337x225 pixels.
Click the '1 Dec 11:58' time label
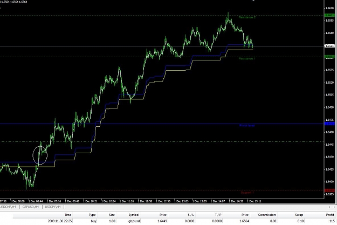coord(145,201)
